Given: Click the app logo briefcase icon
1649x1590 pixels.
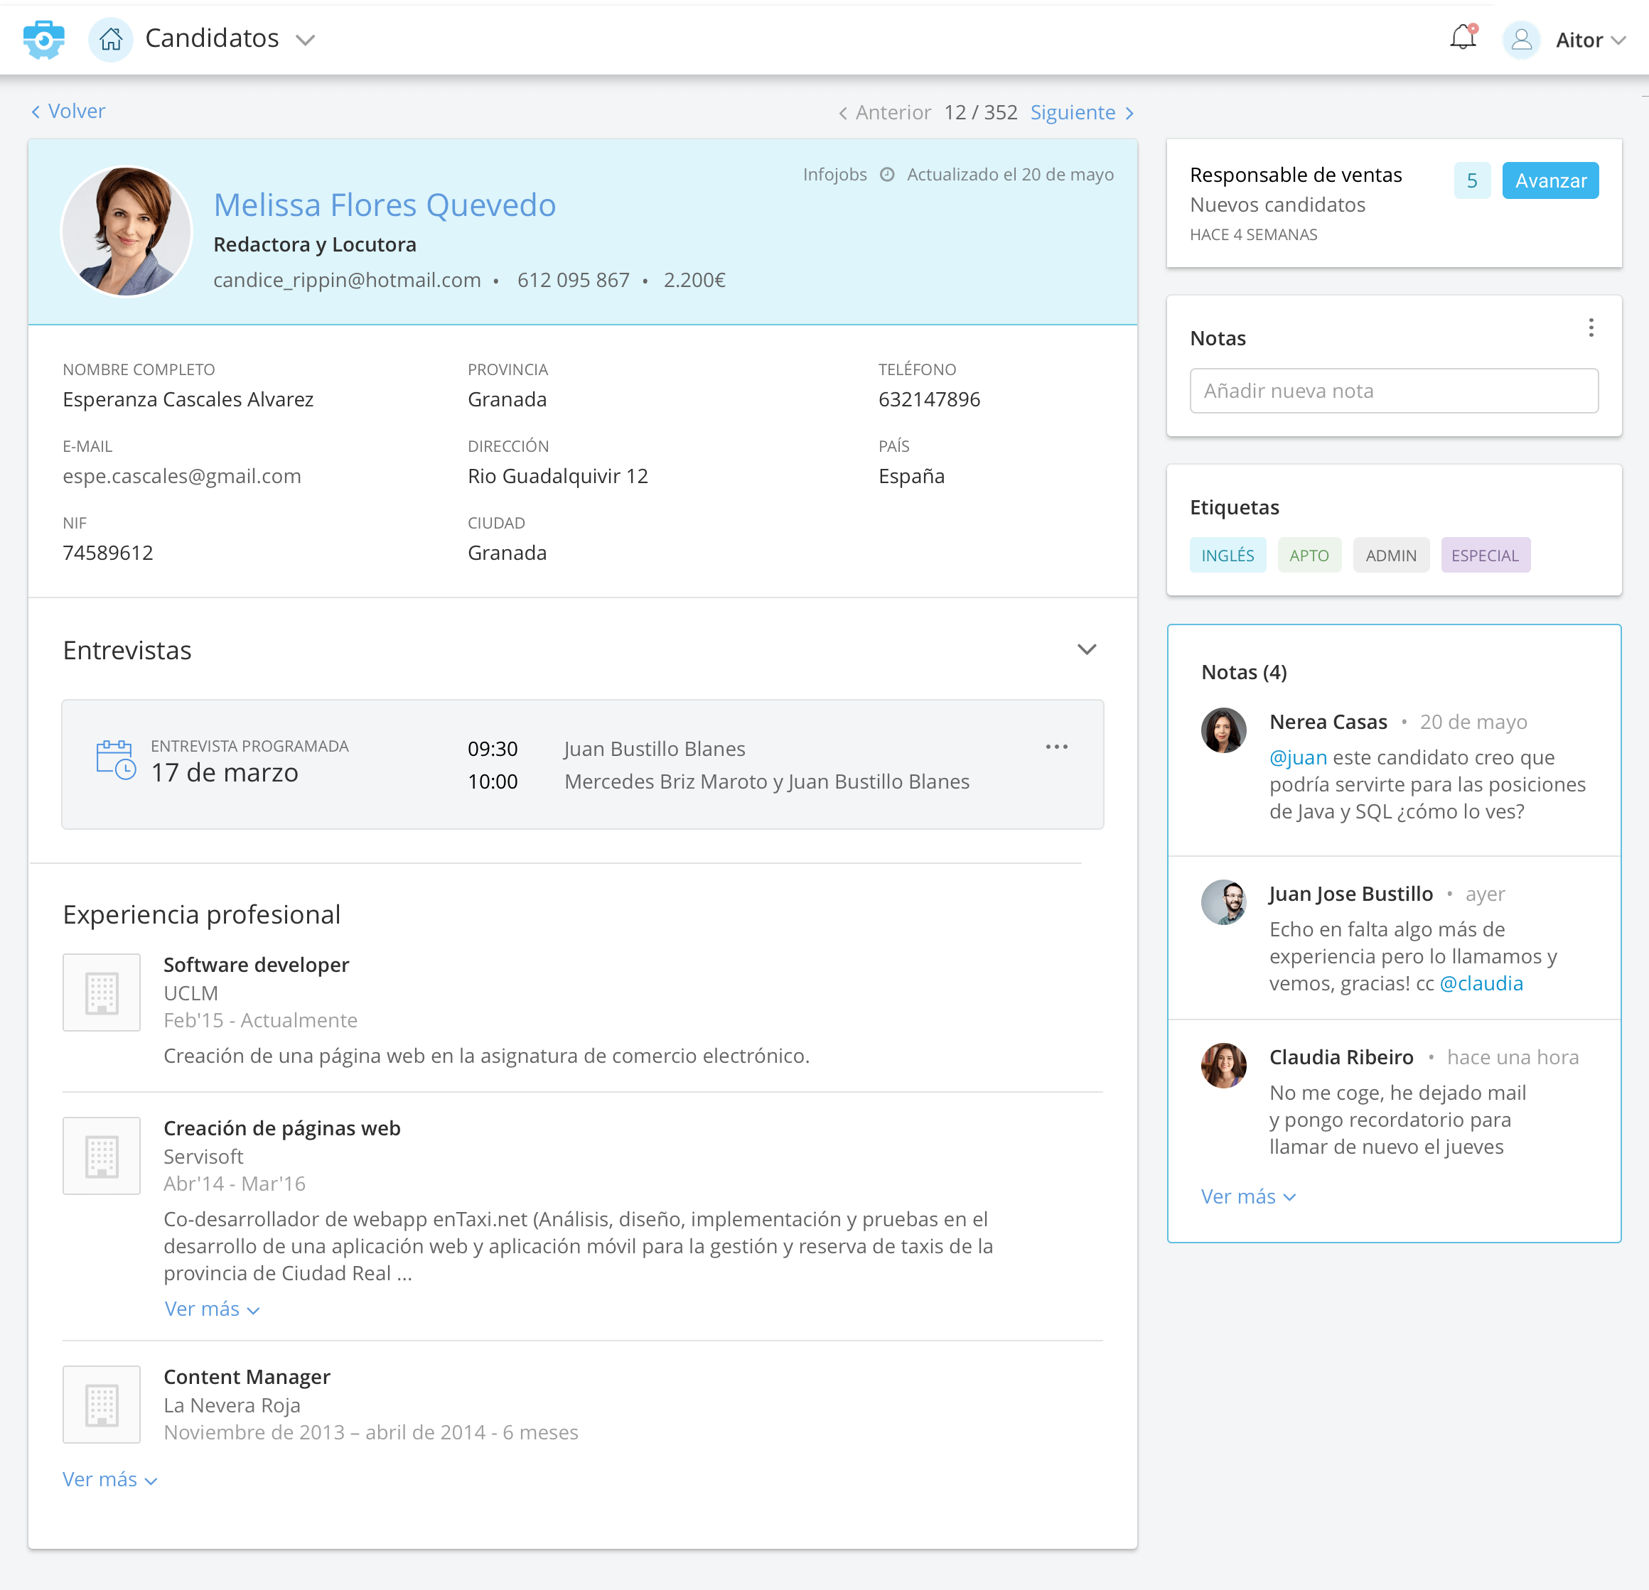Looking at the screenshot, I should click(44, 40).
